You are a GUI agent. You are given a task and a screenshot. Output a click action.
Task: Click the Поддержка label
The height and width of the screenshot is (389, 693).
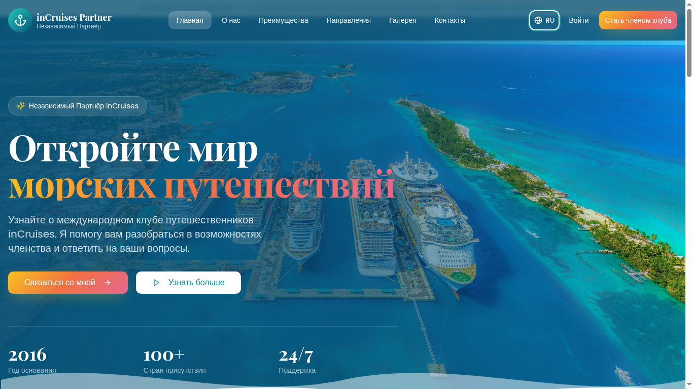click(297, 370)
